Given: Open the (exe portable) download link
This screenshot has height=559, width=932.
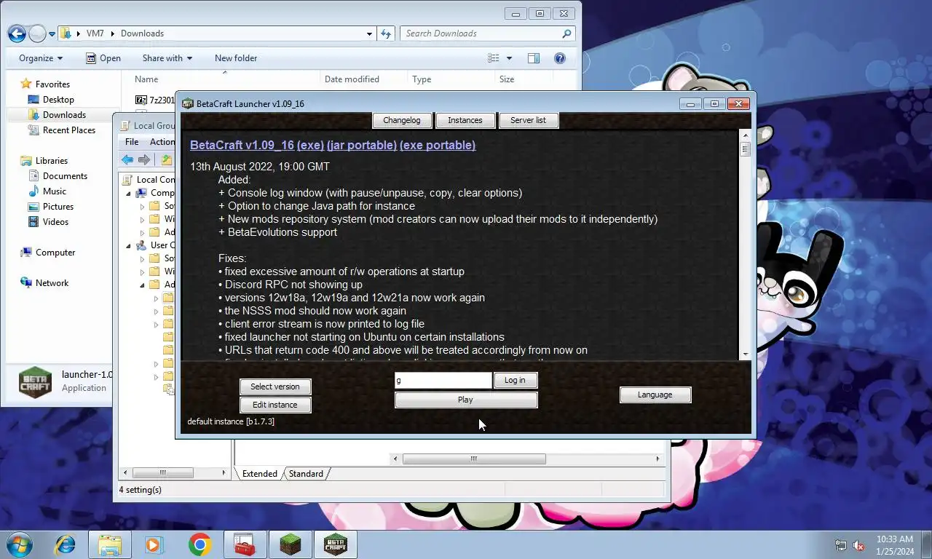Looking at the screenshot, I should click(438, 145).
